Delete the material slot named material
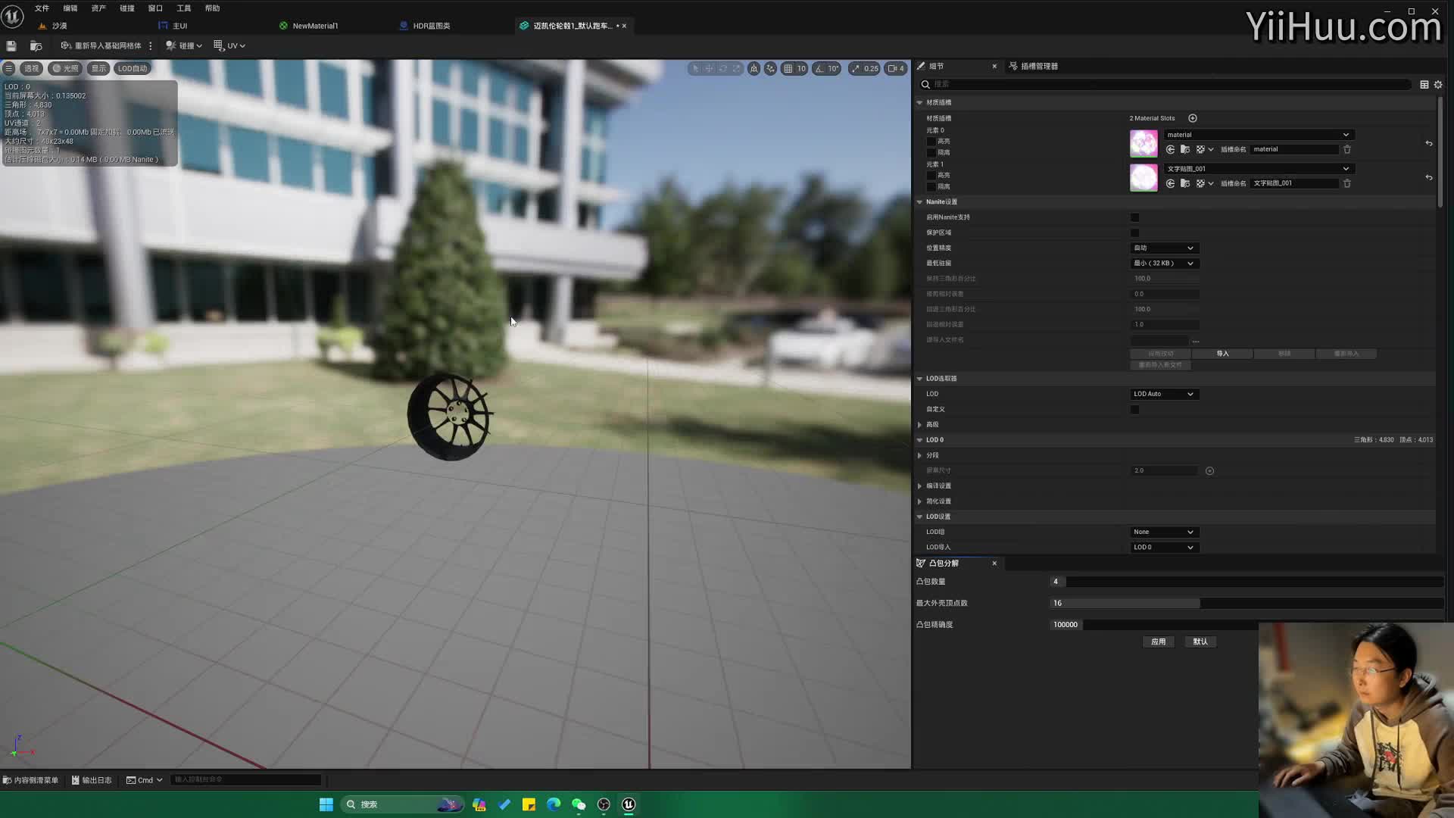The height and width of the screenshot is (818, 1454). coord(1347,149)
